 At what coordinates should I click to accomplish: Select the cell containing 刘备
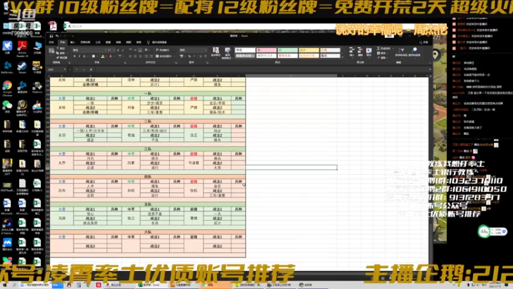tap(131, 107)
